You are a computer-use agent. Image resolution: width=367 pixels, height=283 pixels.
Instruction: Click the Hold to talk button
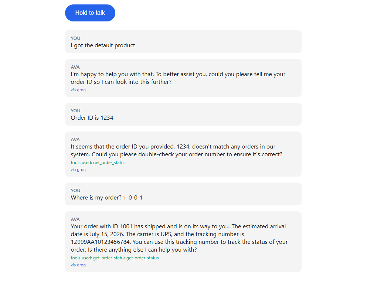pos(90,13)
